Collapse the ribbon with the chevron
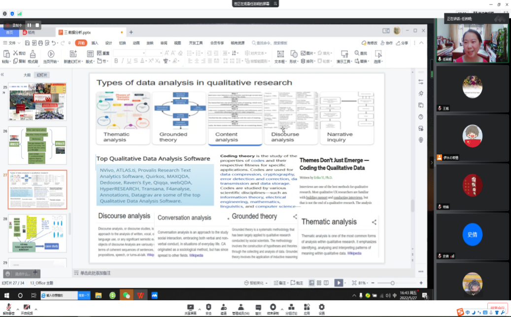 point(421,43)
